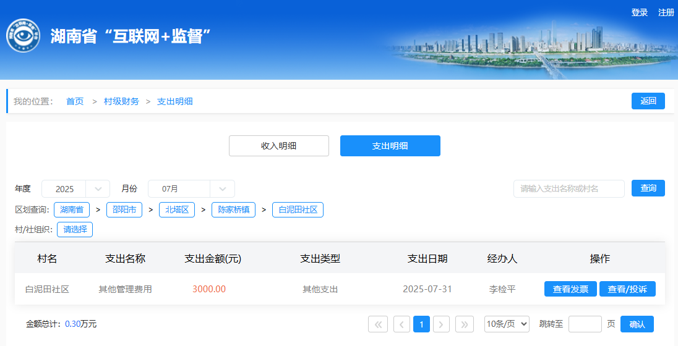
Task: Click the previous page arrow icon
Action: click(401, 324)
